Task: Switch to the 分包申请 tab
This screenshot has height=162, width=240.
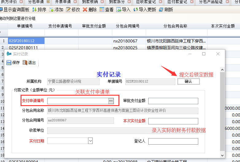Action: 36,2
